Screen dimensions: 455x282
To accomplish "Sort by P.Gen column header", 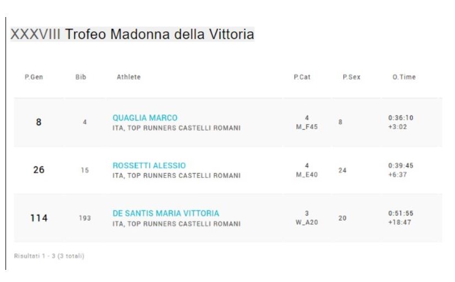I will (34, 77).
